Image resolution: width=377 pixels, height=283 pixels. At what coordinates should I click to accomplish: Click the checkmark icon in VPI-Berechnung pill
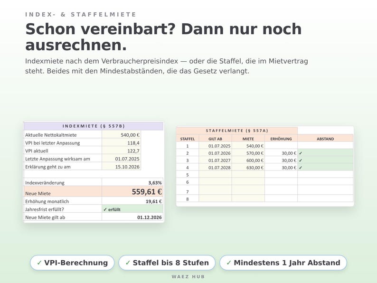39,263
